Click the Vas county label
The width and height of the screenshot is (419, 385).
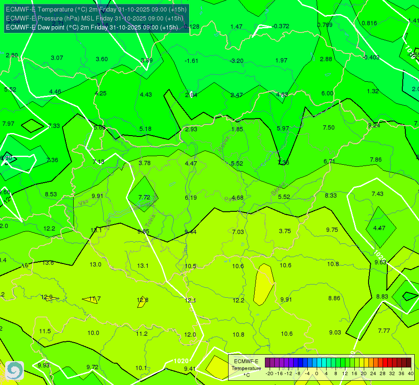(x=83, y=203)
